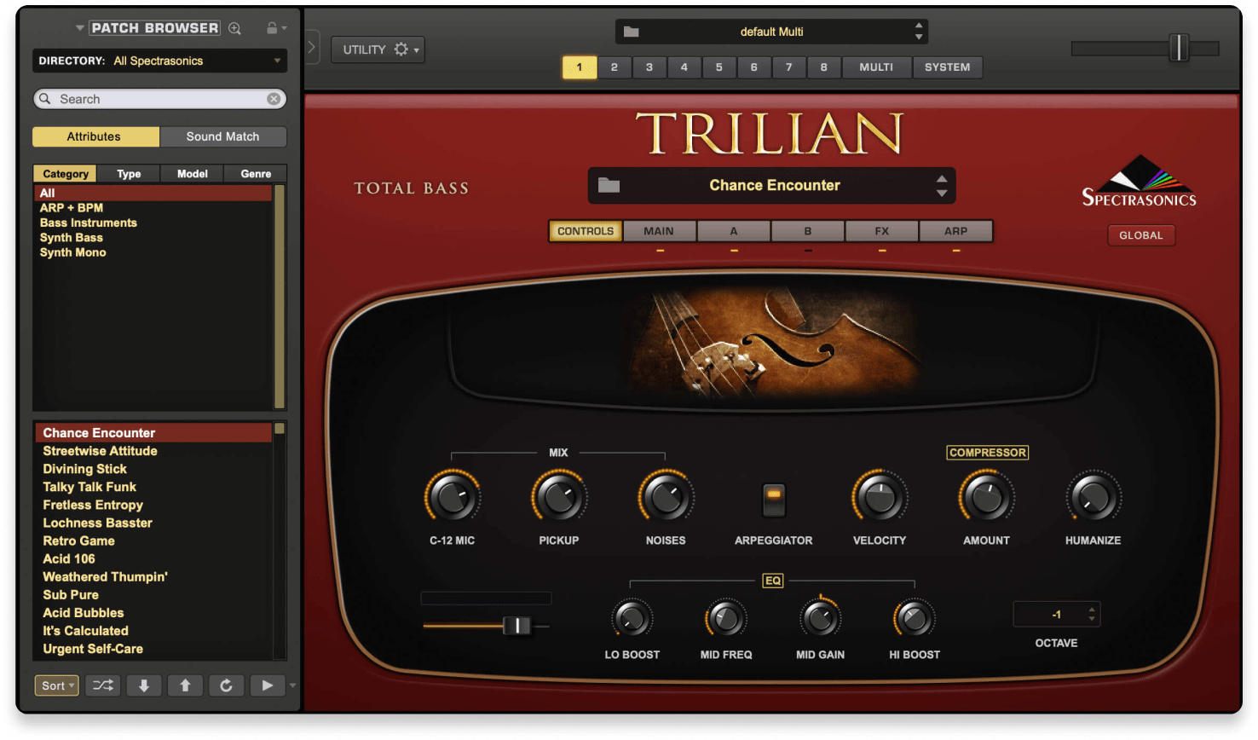The image size is (1258, 740).
Task: Click the magnifier zoom icon beside Patch Browser
Action: click(x=235, y=28)
